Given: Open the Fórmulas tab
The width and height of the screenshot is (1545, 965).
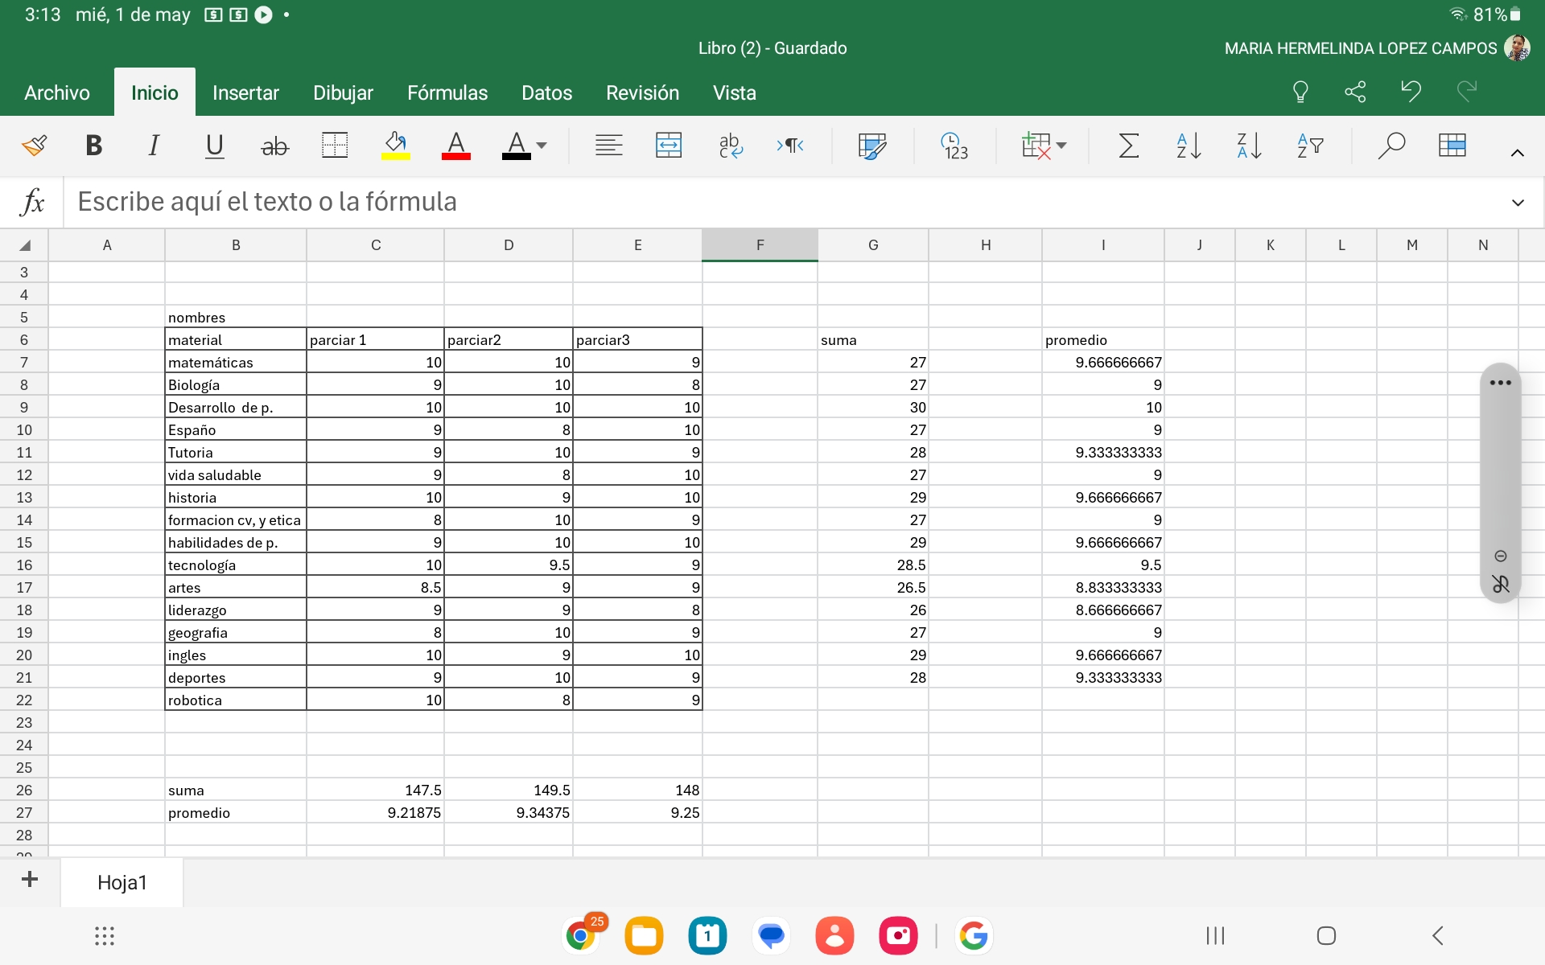Looking at the screenshot, I should pos(447,93).
